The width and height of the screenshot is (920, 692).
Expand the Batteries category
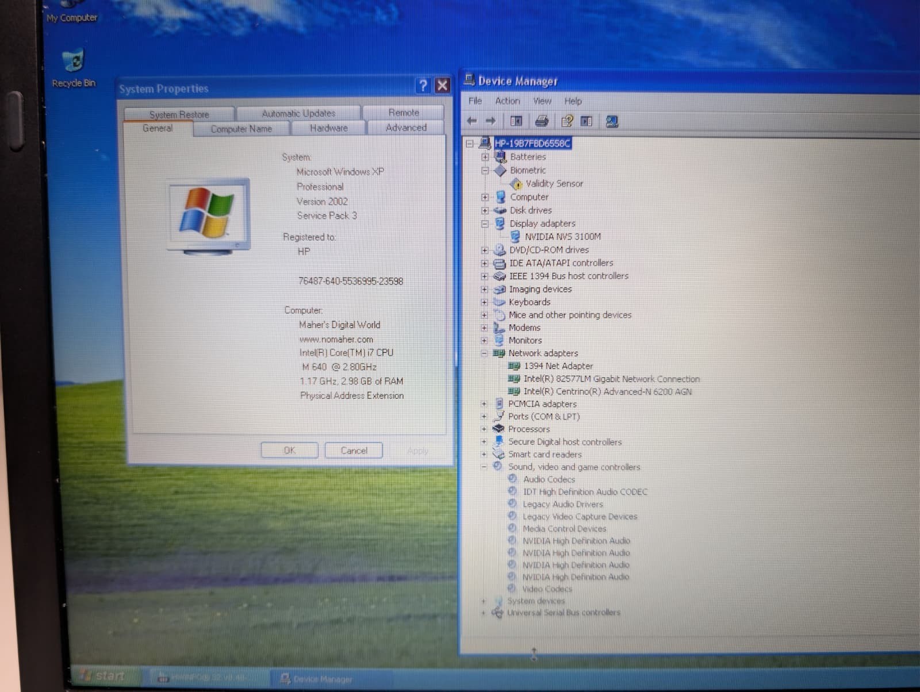485,157
